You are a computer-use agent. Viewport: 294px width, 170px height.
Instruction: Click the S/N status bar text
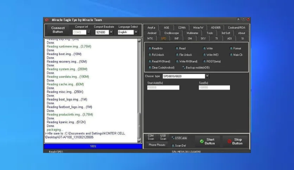tap(186, 152)
